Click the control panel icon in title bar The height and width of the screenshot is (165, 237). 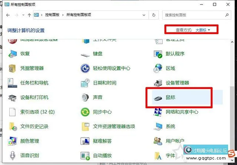(7, 4)
